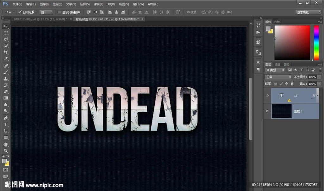Select the Crop tool
Viewport: 324px width, 191px height.
(6, 52)
